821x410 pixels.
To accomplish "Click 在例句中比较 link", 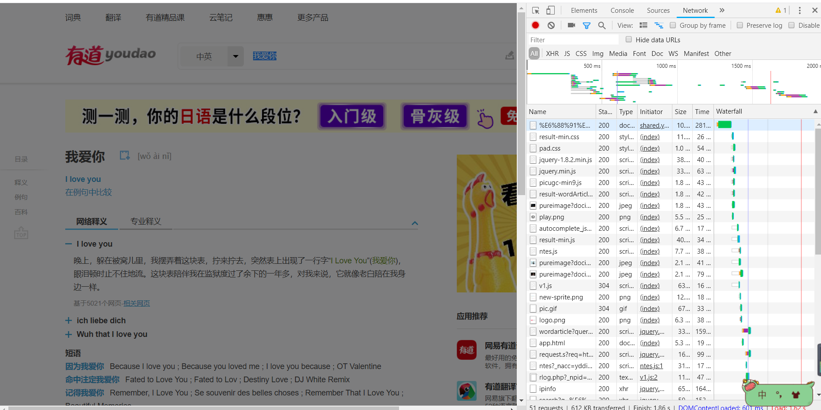I will [x=89, y=192].
